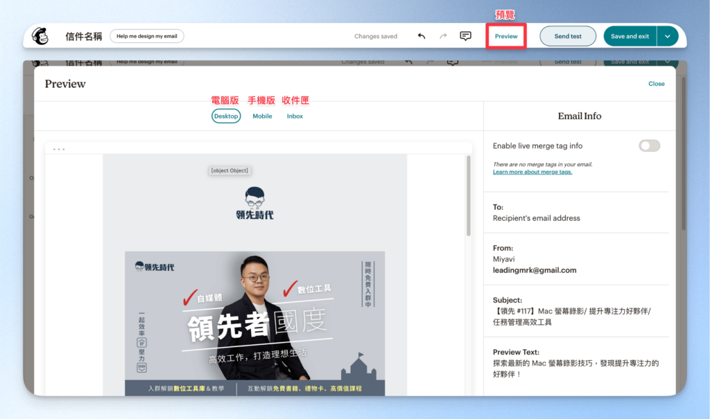Expand the Save and exit dropdown arrow

pos(668,36)
